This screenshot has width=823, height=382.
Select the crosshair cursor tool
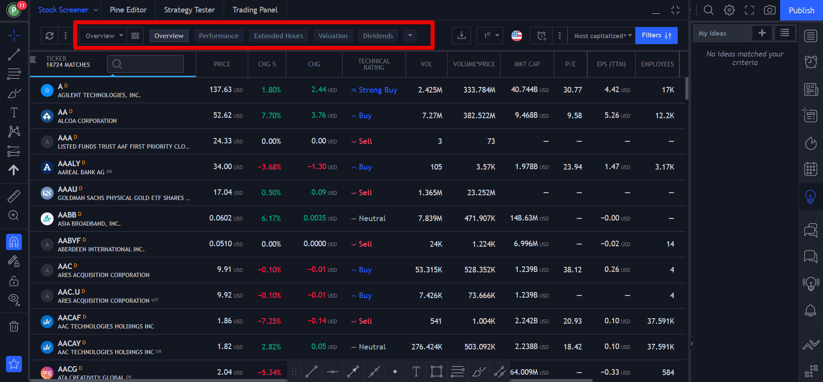14,36
